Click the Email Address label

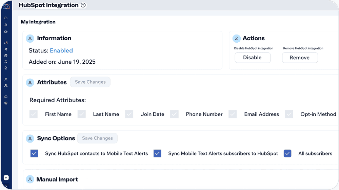[x=262, y=114]
